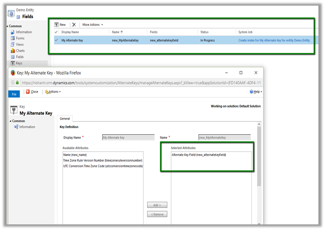
Task: Select Keys in the sidebar
Action: click(19, 62)
